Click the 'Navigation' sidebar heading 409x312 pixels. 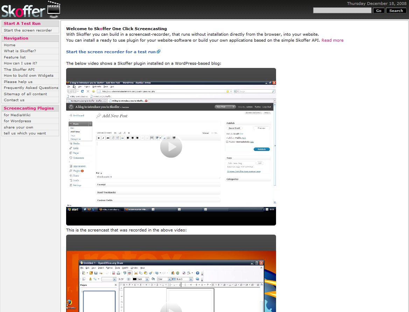(16, 38)
